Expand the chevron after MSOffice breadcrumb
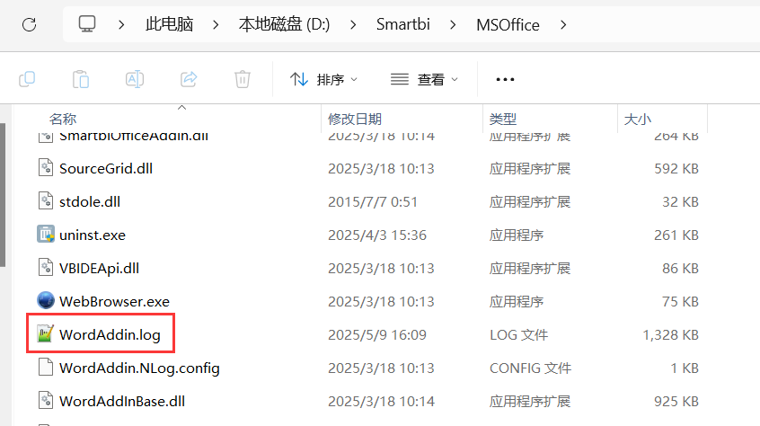This screenshot has width=760, height=426. [x=563, y=24]
